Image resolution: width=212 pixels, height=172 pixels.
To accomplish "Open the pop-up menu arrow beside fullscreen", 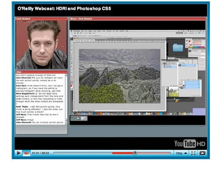I will (x=202, y=153).
